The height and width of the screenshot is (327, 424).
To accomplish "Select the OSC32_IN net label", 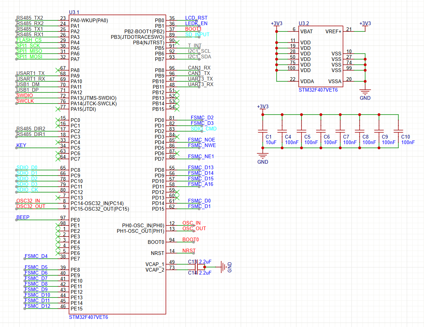I will [x=28, y=201].
